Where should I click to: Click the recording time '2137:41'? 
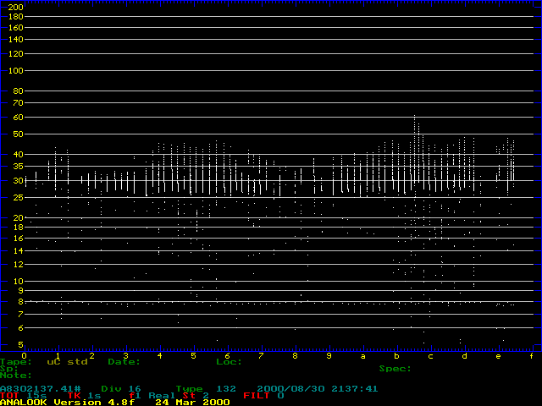coord(355,389)
